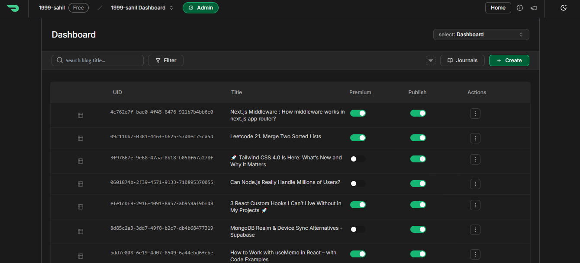Click the Free plan badge
Image resolution: width=580 pixels, height=263 pixels.
pyautogui.click(x=78, y=8)
